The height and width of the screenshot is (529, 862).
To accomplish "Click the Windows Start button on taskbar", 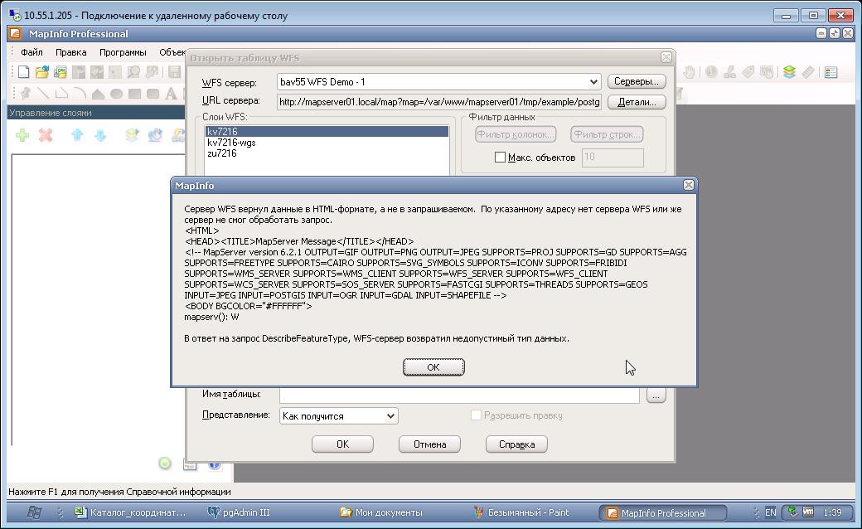I will [34, 512].
